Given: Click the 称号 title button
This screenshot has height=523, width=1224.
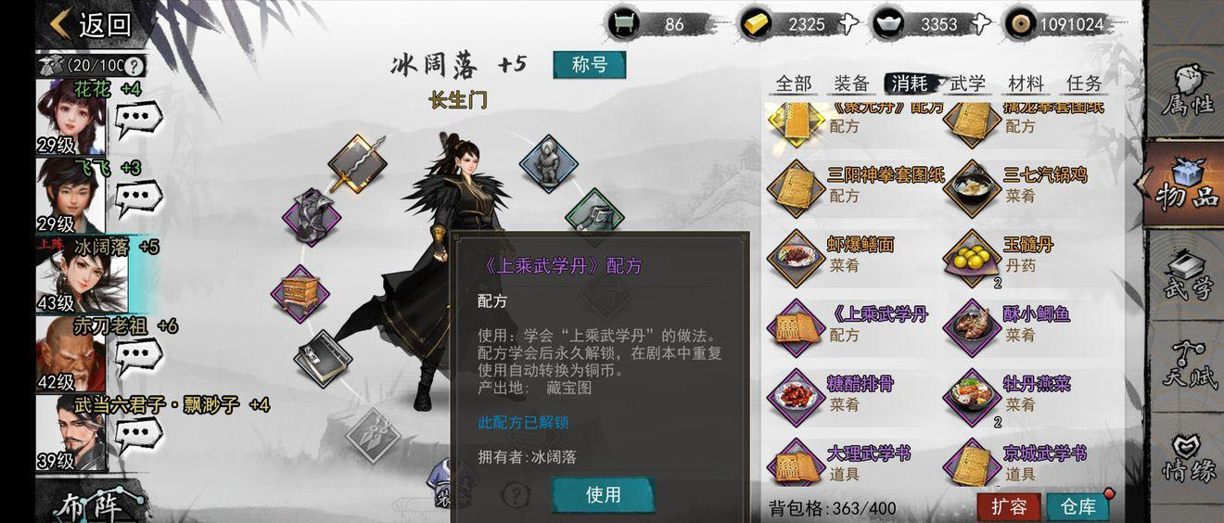Looking at the screenshot, I should pos(590,65).
